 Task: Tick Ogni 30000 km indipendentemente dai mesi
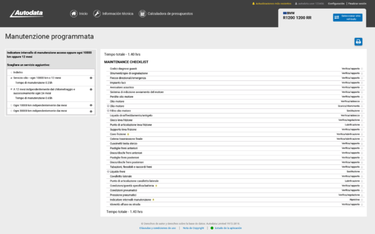(x=11, y=111)
